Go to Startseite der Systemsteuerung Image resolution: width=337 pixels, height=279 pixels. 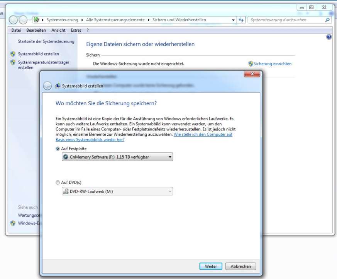pos(46,41)
